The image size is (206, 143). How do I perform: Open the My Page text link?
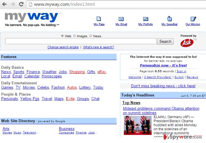coord(99,24)
